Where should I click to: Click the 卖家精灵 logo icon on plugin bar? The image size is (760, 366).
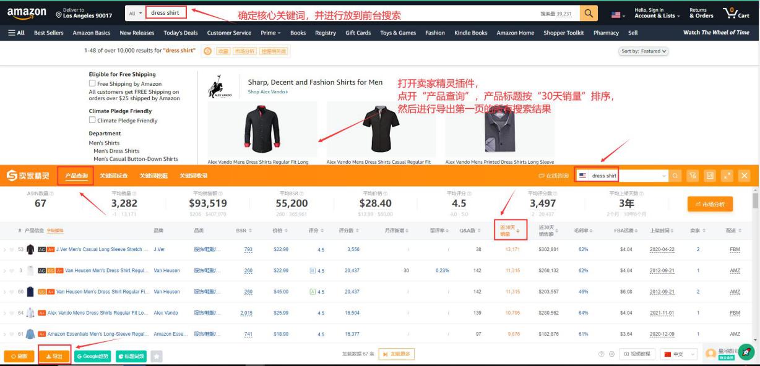[x=12, y=174]
